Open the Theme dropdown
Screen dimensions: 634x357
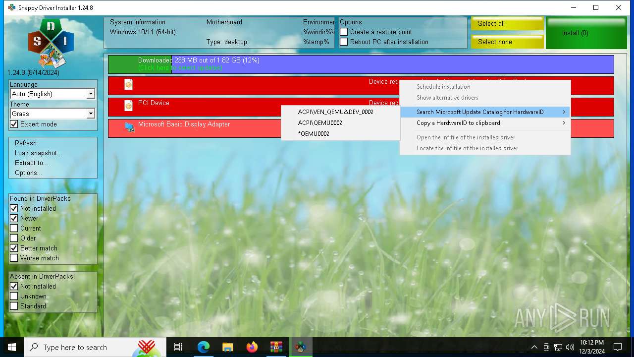point(91,114)
